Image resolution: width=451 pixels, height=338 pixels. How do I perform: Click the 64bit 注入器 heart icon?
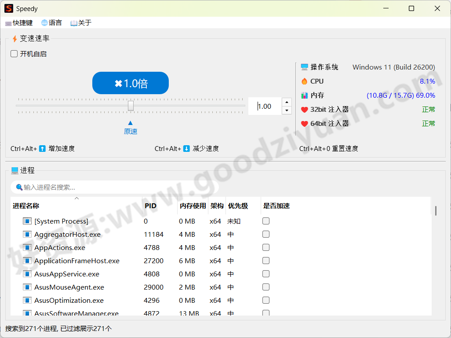point(304,123)
